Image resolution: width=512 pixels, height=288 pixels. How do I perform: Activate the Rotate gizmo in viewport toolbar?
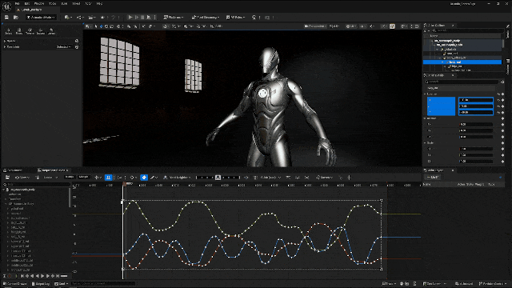106,26
